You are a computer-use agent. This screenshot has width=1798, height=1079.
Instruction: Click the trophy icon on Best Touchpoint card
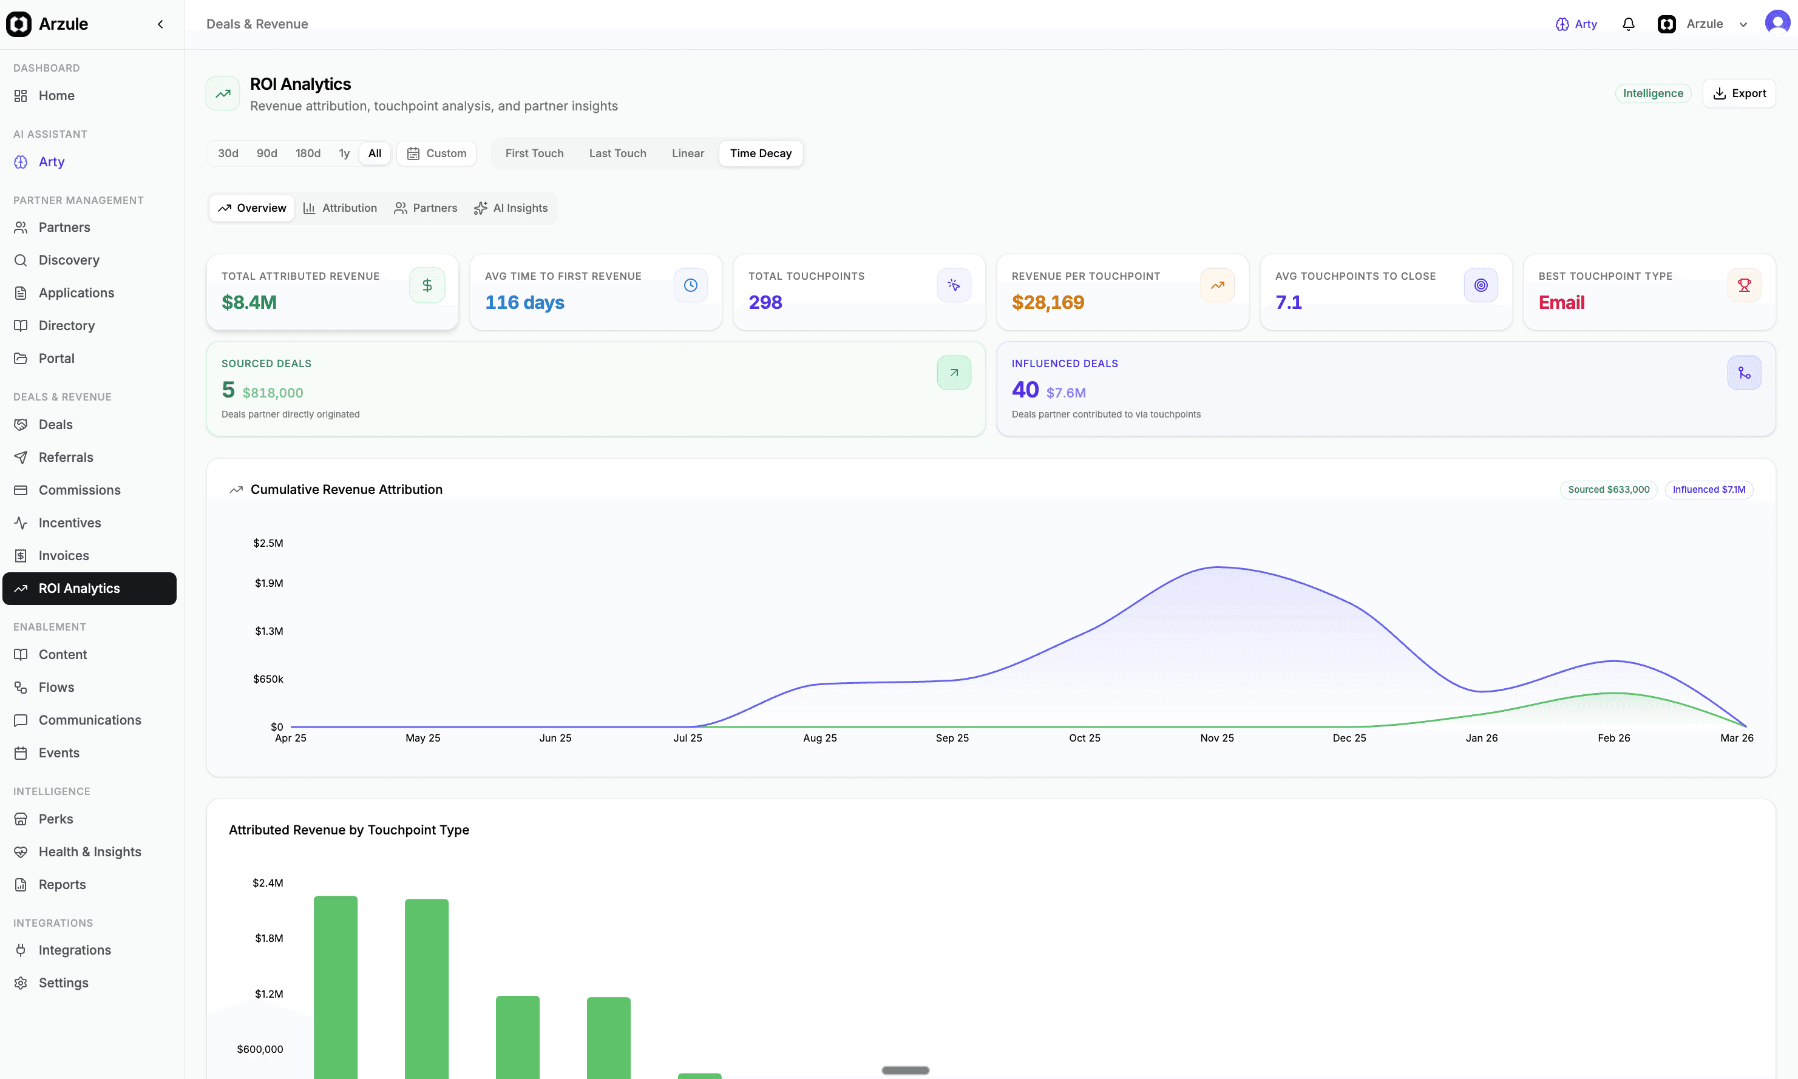click(x=1746, y=285)
